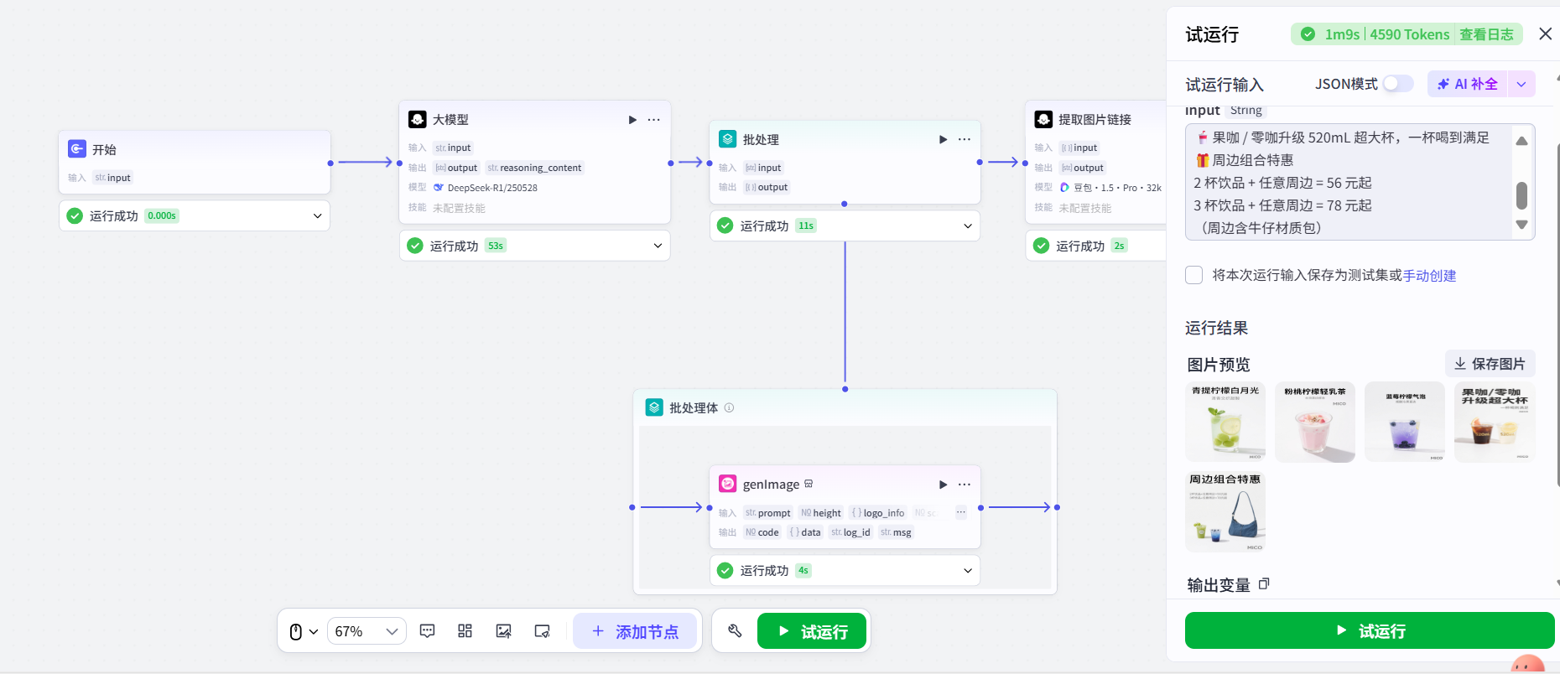Check the save-input-as-test-set checkbox
This screenshot has width=1560, height=674.
click(x=1194, y=275)
